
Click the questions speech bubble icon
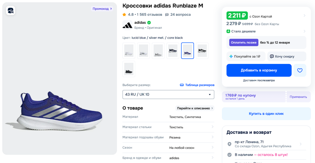click(167, 15)
